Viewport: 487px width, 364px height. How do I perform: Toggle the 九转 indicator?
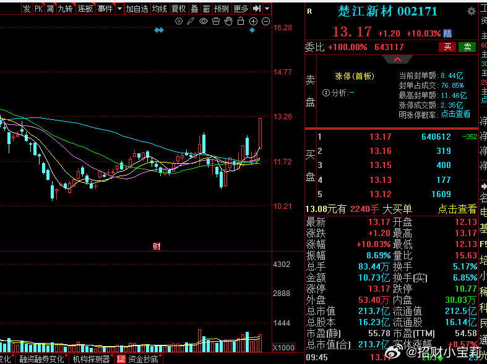pyautogui.click(x=65, y=9)
